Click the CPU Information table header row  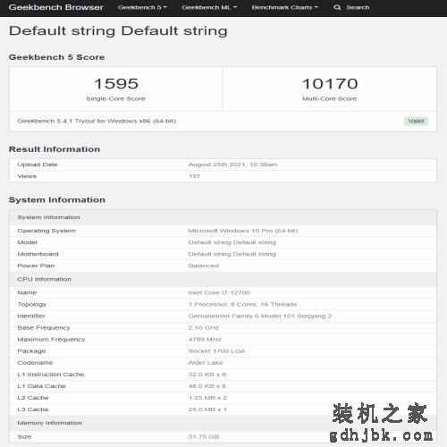[x=223, y=279]
